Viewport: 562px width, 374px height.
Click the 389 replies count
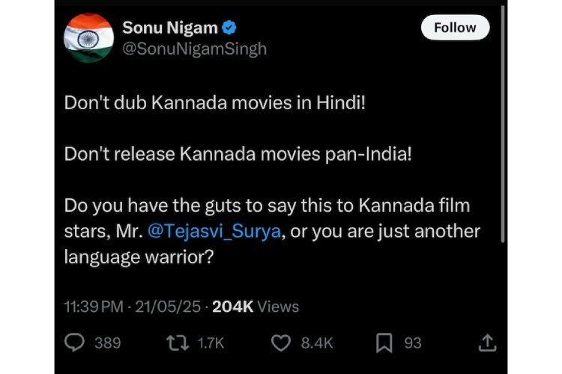click(x=108, y=343)
